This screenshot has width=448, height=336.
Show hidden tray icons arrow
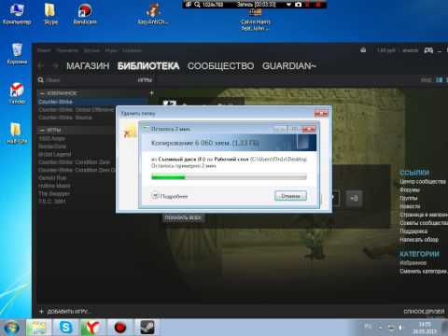coord(380,328)
